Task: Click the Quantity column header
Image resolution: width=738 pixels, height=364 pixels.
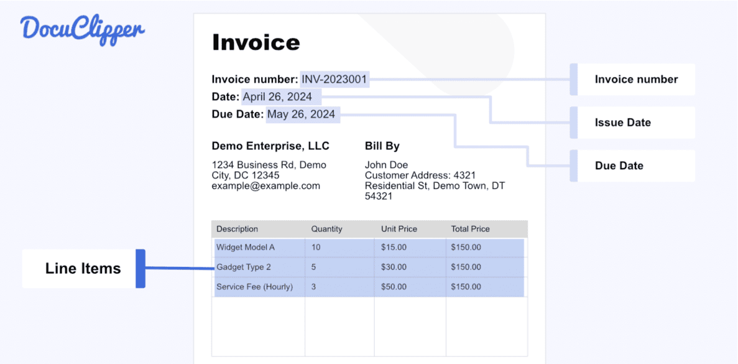Action: click(326, 229)
